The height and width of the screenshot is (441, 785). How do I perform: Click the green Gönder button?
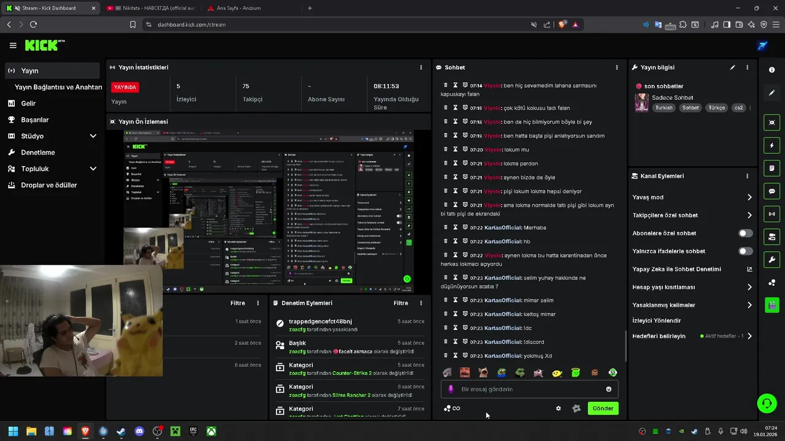(603, 409)
